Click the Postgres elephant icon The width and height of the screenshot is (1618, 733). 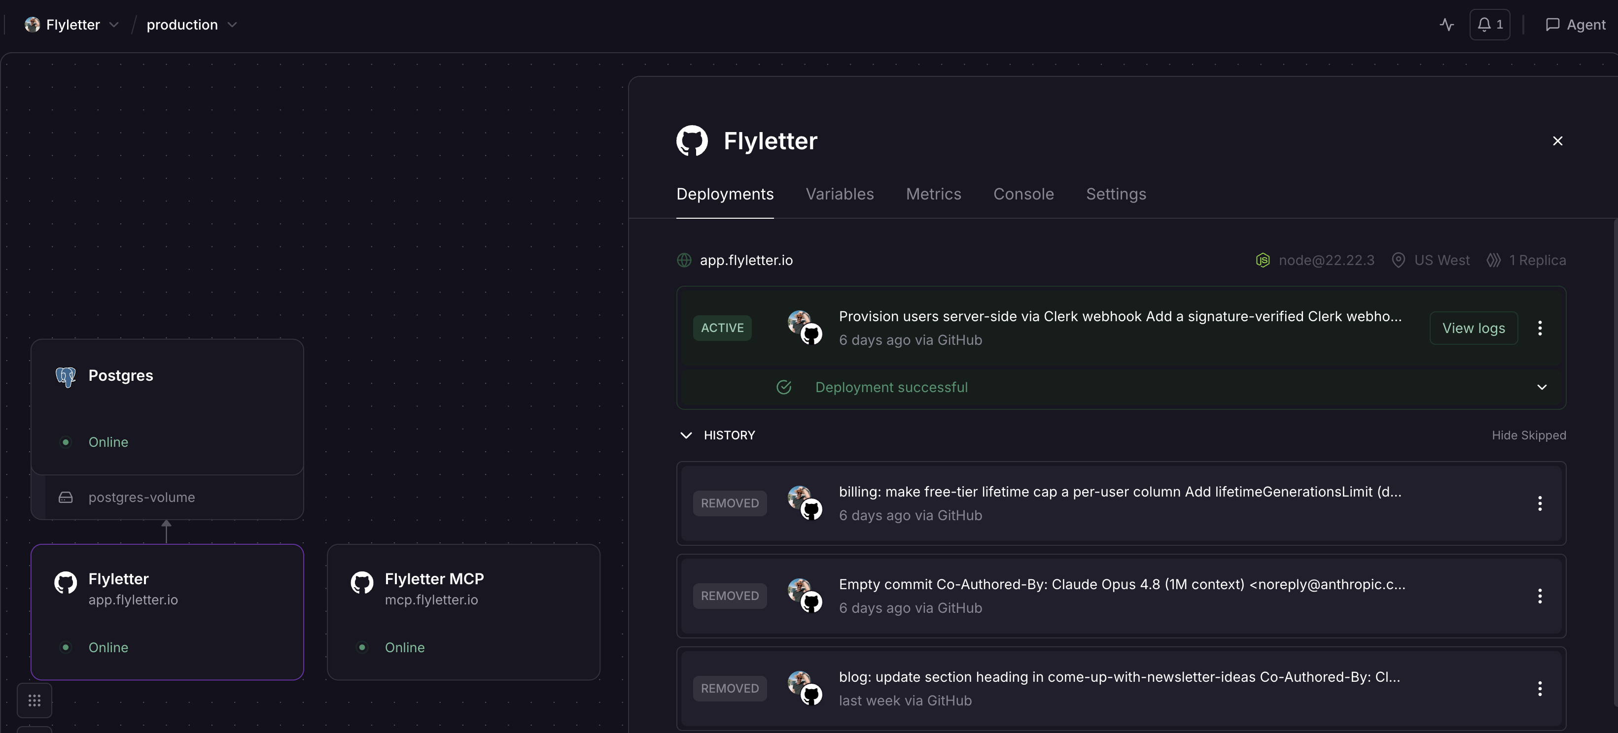66,376
